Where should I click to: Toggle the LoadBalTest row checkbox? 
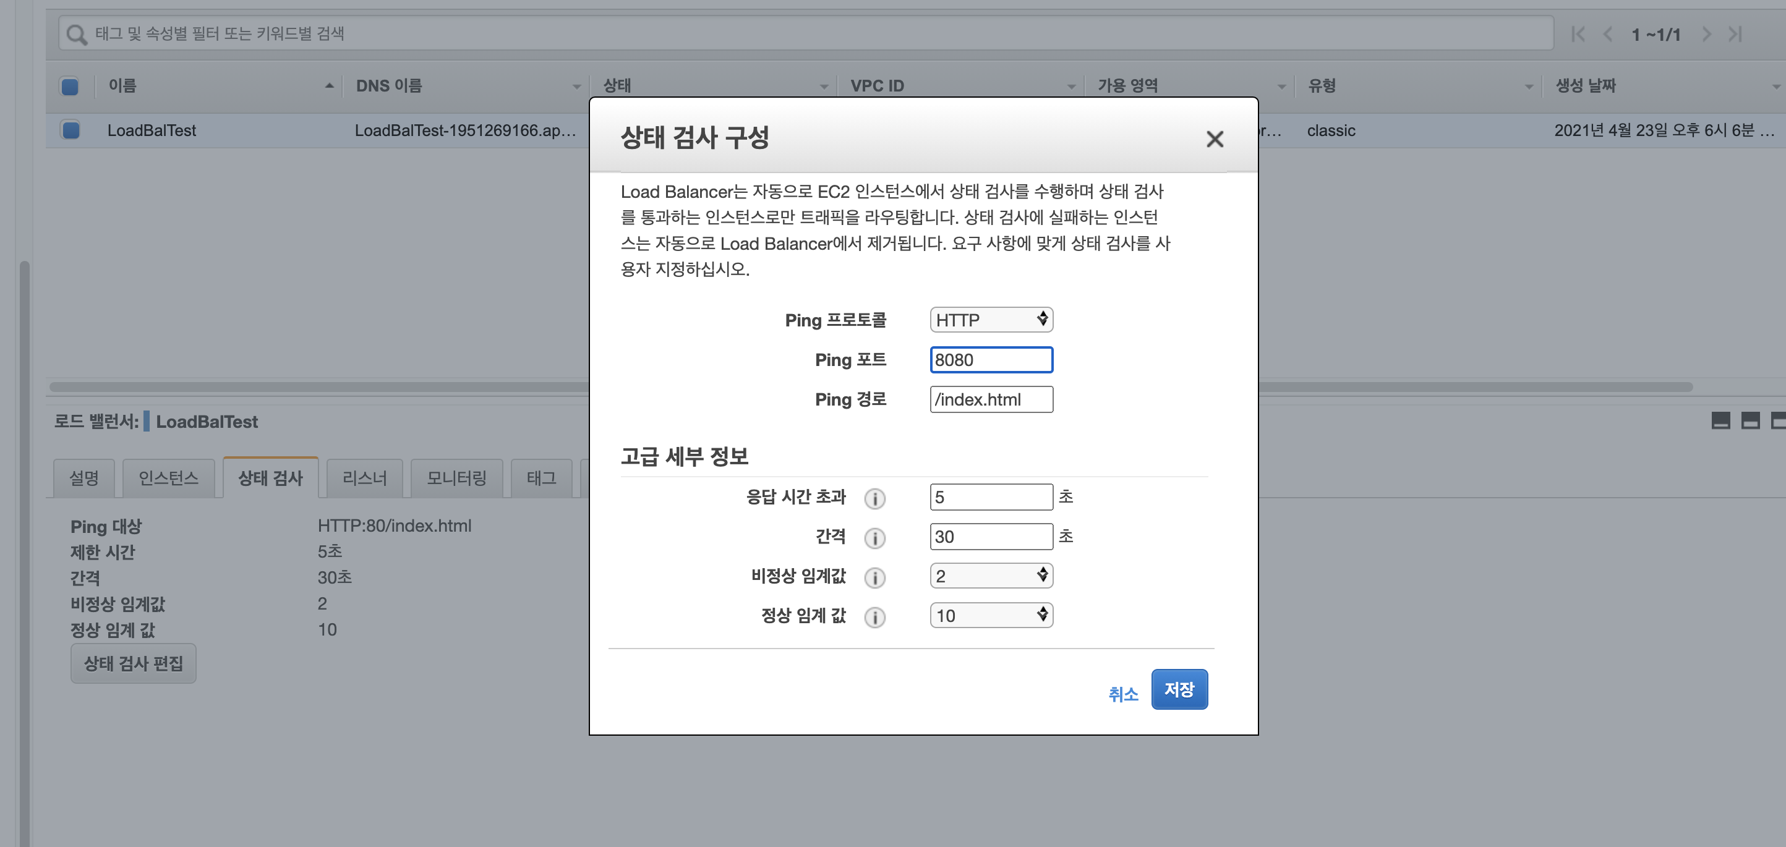[70, 130]
